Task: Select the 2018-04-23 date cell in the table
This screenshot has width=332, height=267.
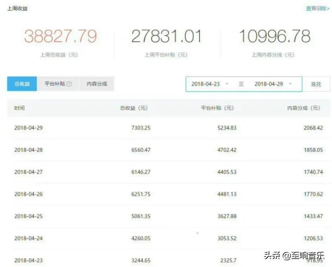Action: point(29,260)
